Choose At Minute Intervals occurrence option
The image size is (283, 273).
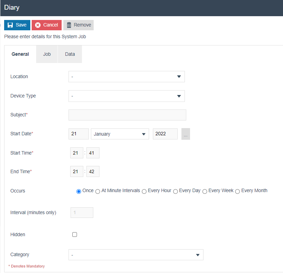coord(98,191)
